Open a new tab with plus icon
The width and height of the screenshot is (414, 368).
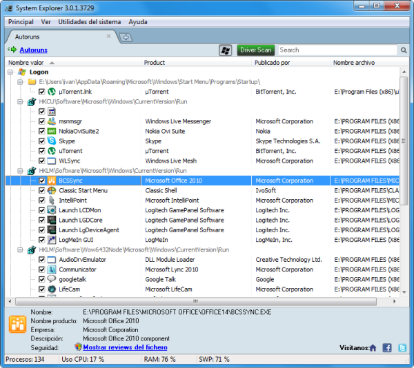(x=126, y=37)
